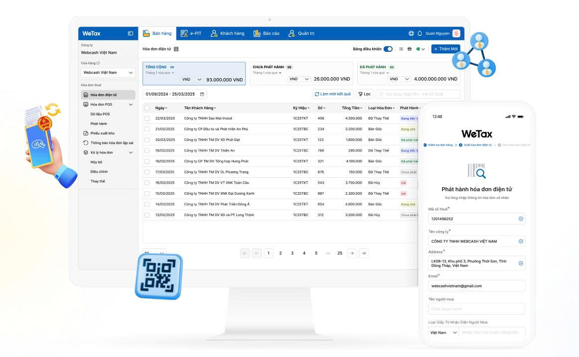Go to page 25

340,253
